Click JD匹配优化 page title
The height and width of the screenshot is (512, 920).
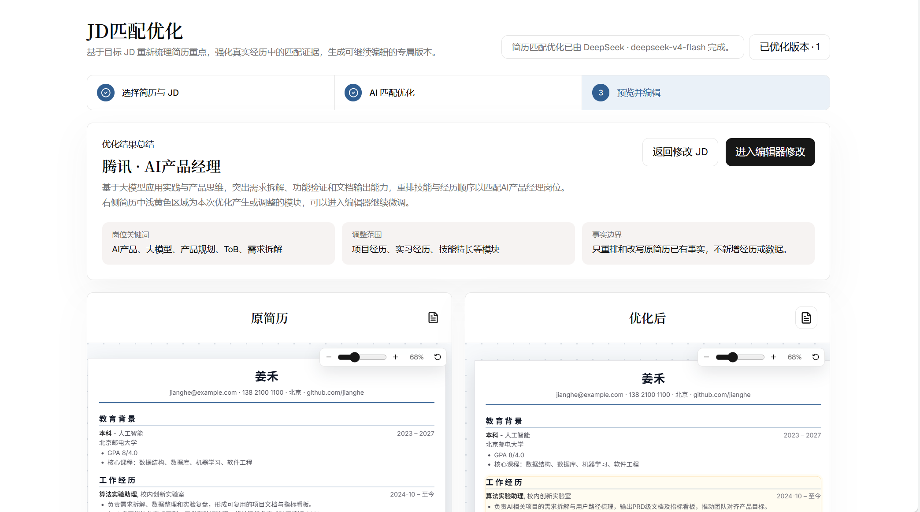tap(135, 31)
